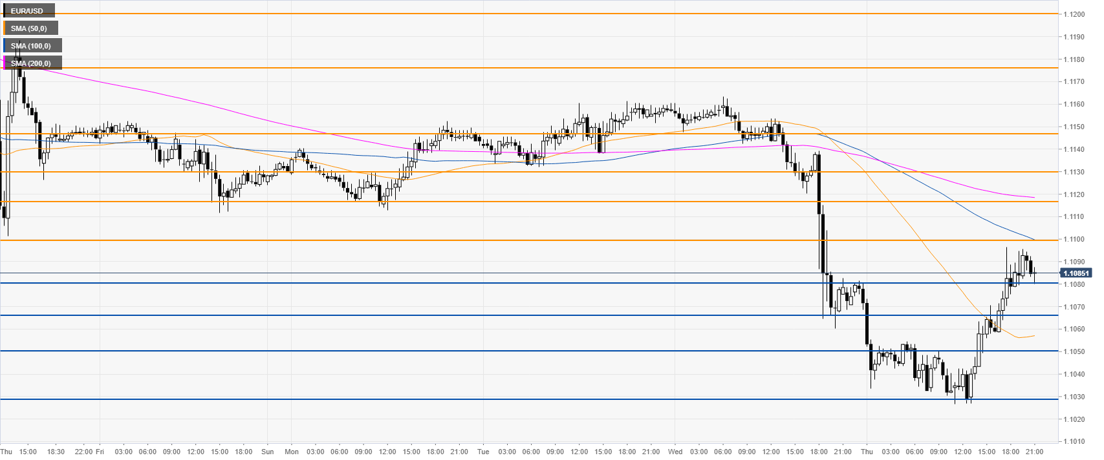Click the 1.1150 price axis label
This screenshot has height=460, width=1104.
click(1074, 127)
